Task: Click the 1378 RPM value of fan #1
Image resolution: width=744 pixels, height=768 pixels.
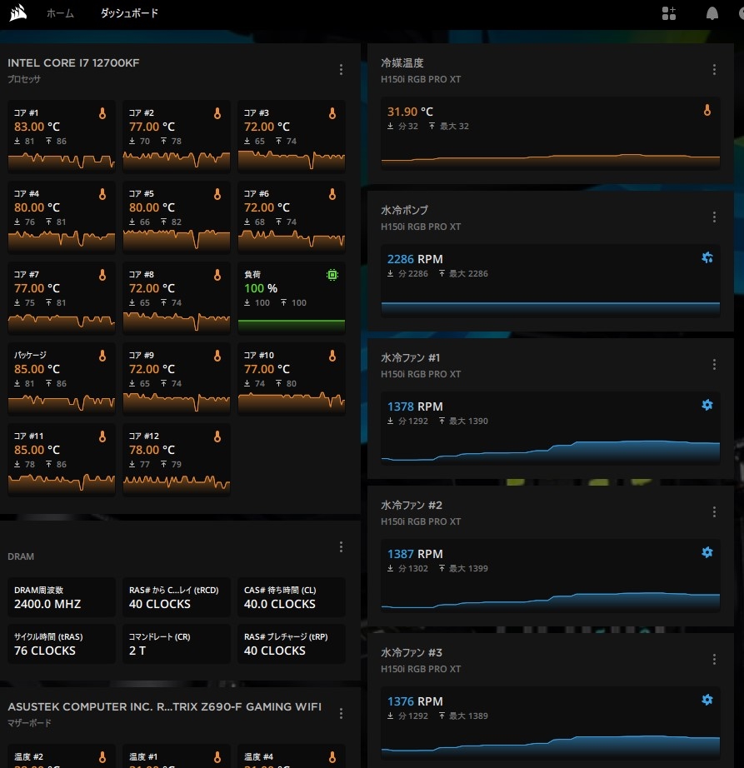Action: tap(416, 406)
